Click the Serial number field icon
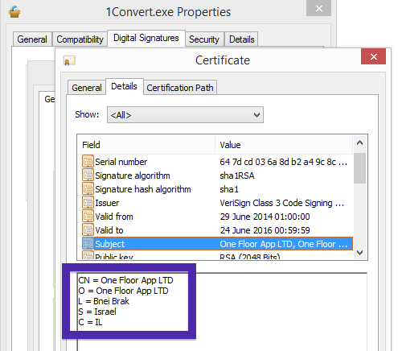 pyautogui.click(x=88, y=162)
